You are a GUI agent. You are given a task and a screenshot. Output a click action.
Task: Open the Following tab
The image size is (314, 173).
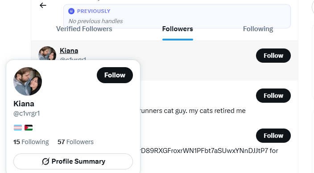258,29
